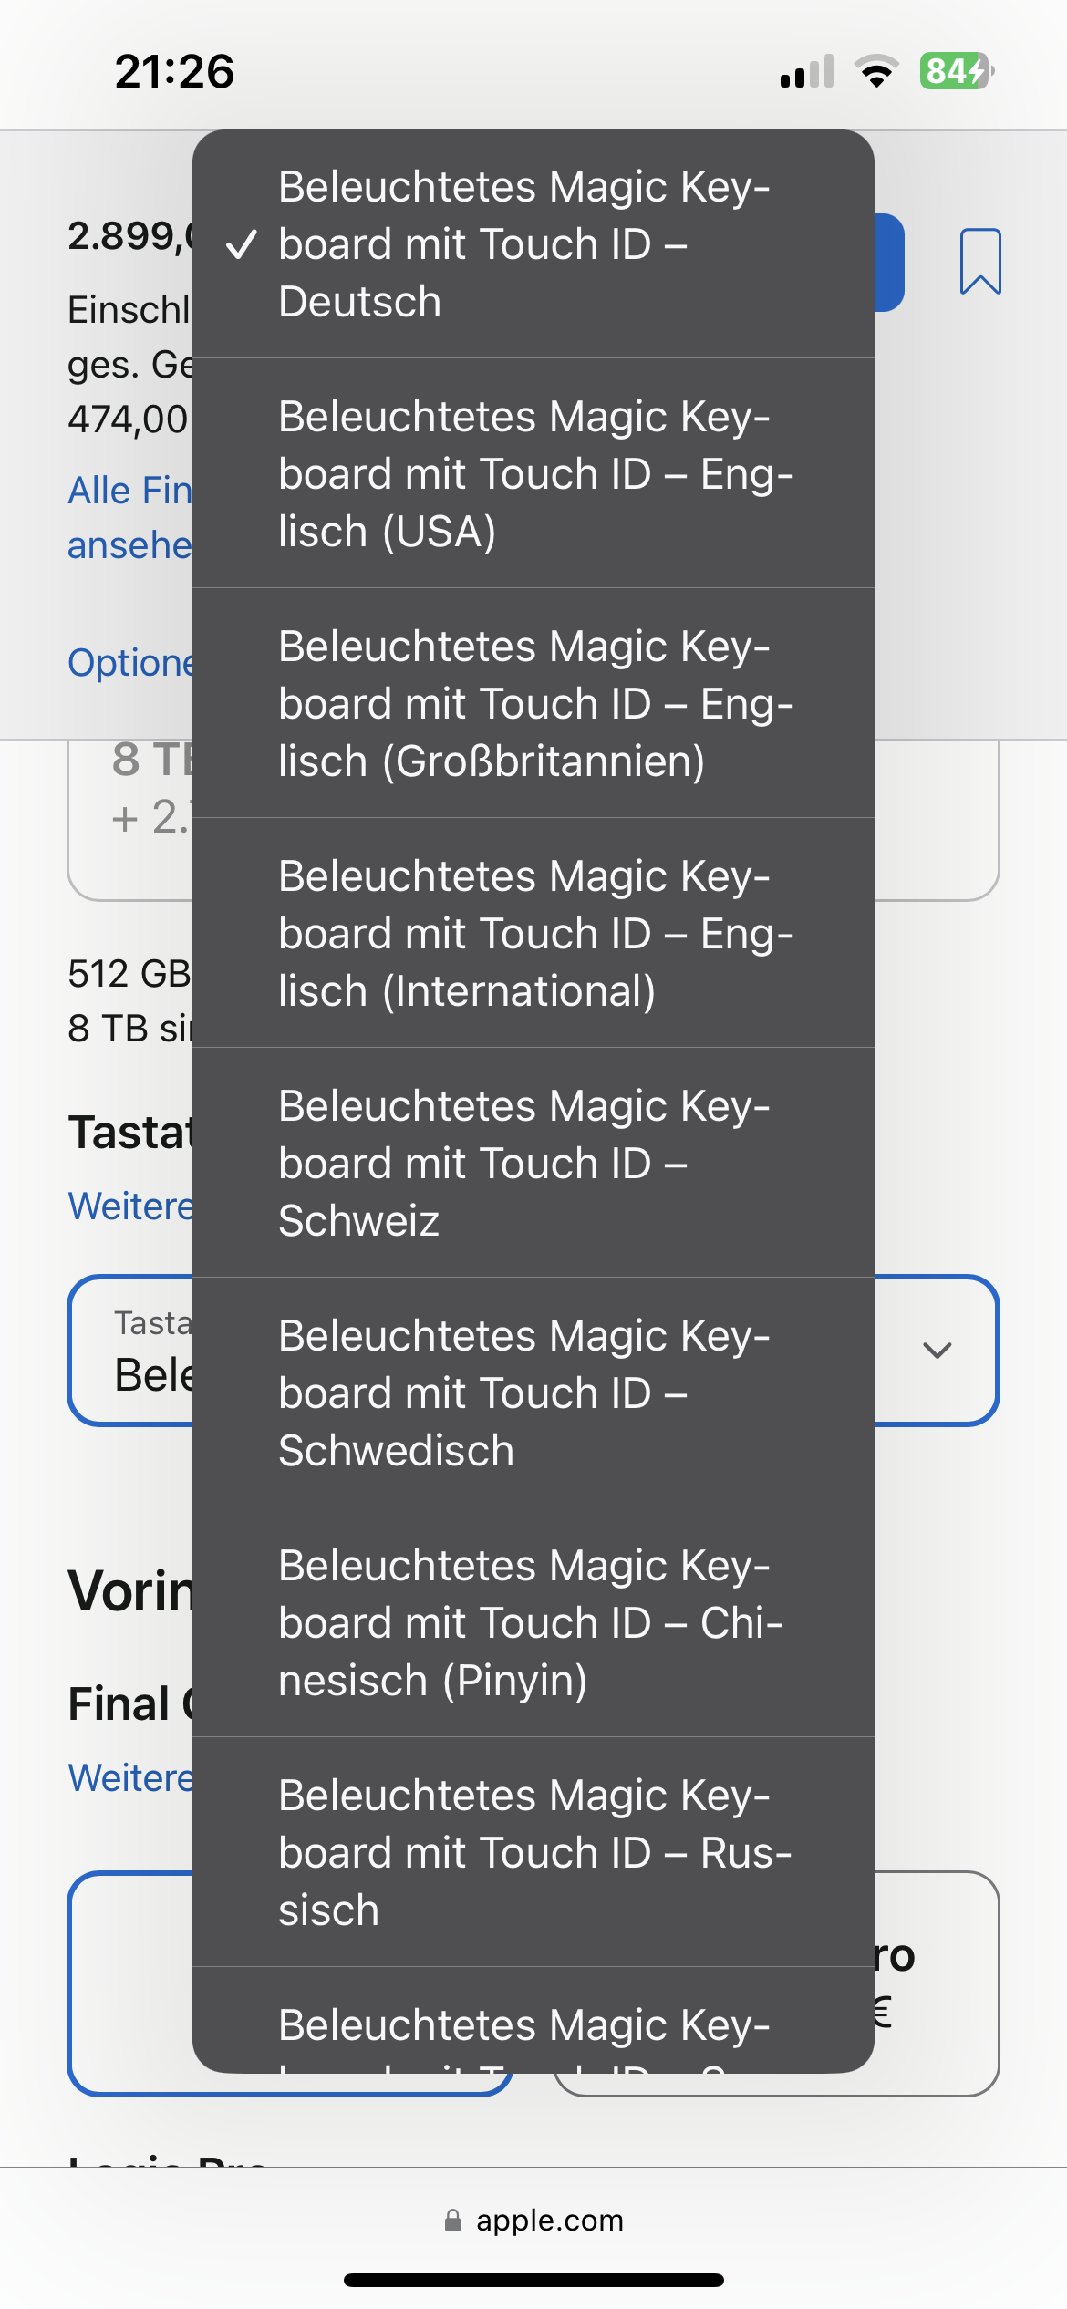
Task: Open the Optionen link
Action: click(129, 663)
